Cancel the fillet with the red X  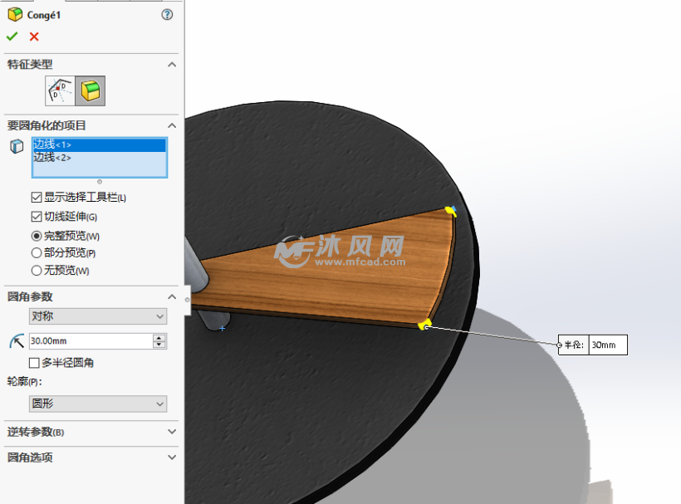tap(34, 37)
